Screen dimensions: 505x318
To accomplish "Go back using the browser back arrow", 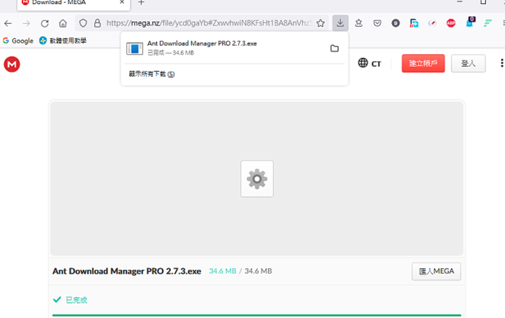I will (8, 23).
